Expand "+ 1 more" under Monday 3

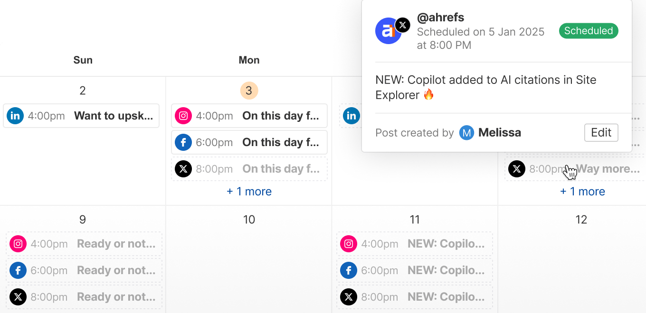249,192
